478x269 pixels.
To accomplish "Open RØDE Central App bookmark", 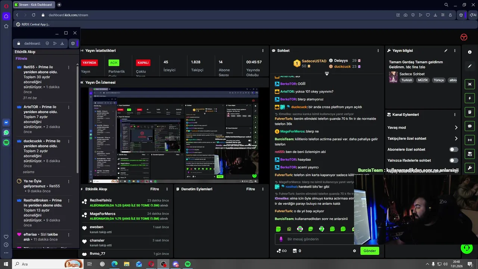I will (32, 24).
